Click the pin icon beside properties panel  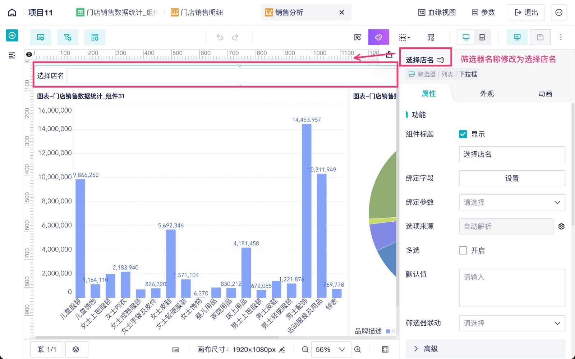tap(389, 55)
